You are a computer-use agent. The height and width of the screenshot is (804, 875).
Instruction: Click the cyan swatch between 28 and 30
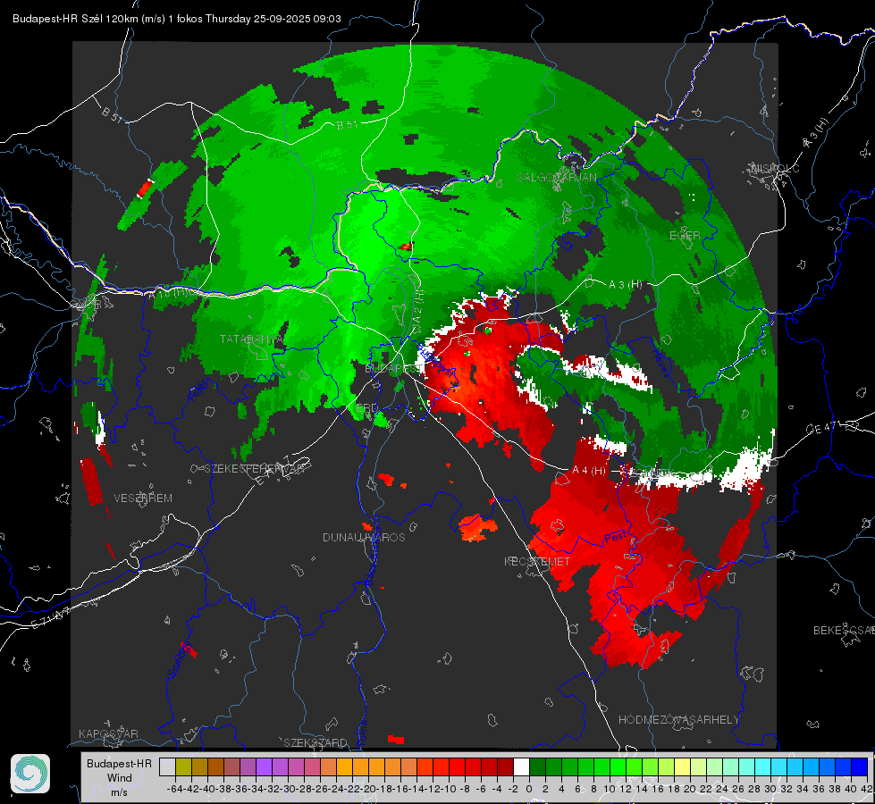762,766
